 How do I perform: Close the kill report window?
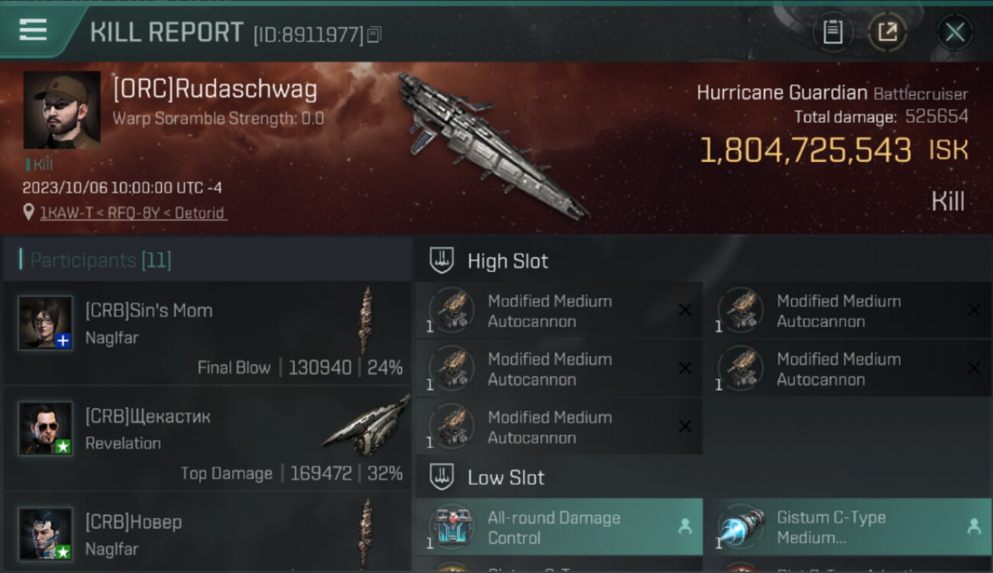click(x=955, y=33)
